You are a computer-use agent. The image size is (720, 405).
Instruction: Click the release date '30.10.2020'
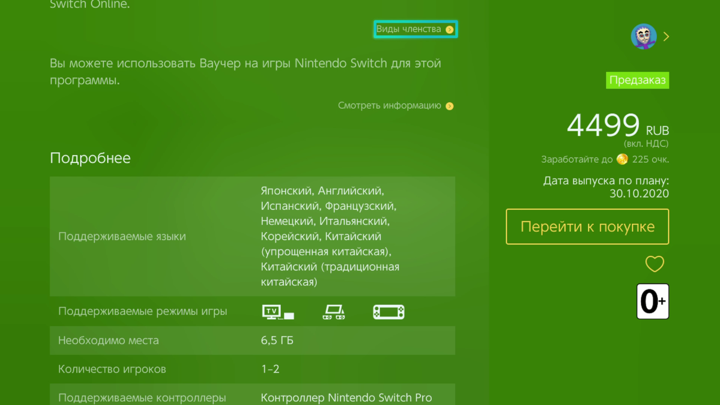(639, 193)
